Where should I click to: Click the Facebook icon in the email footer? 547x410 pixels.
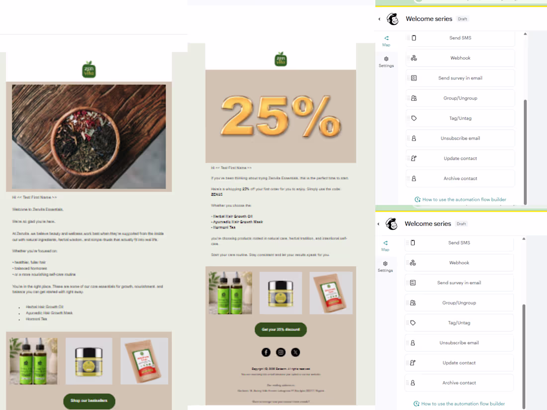tap(266, 352)
